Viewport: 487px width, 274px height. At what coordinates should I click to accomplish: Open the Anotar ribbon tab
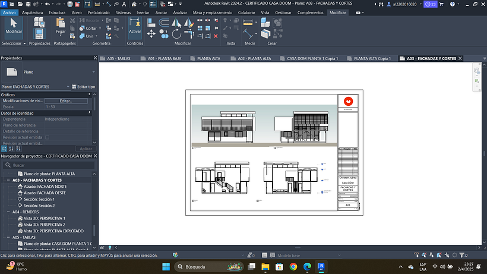click(x=161, y=12)
